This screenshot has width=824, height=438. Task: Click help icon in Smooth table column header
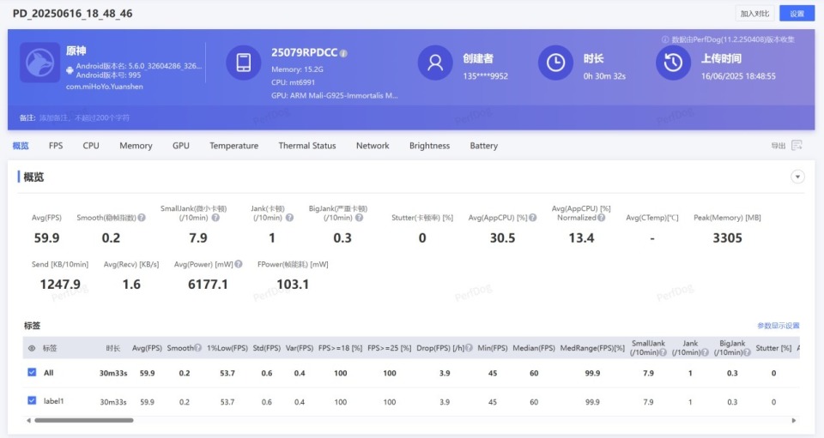pyautogui.click(x=198, y=348)
